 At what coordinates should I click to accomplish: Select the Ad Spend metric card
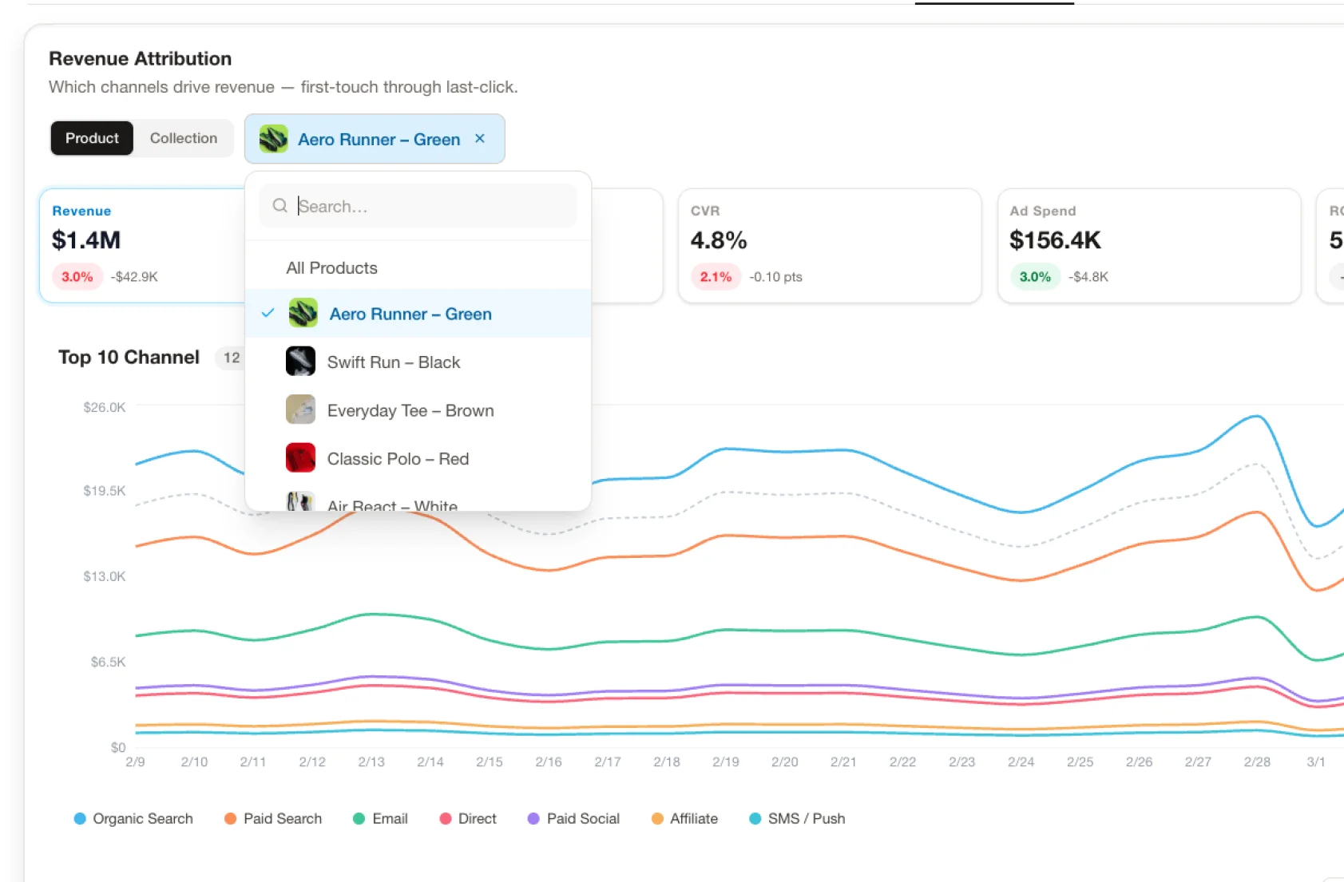[1149, 246]
